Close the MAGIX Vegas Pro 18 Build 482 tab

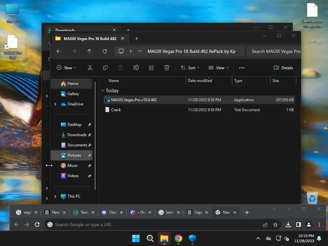[x=123, y=38]
